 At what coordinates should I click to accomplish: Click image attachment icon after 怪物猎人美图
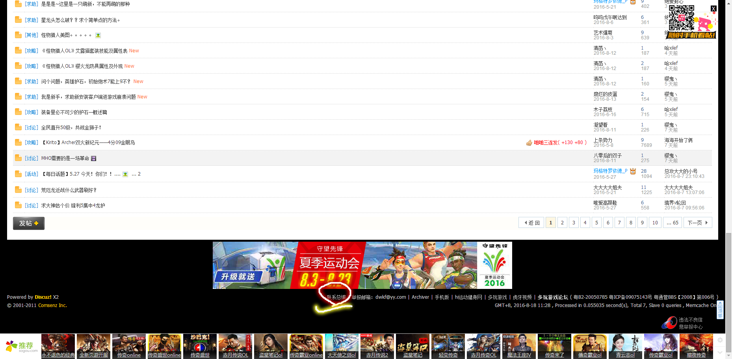pyautogui.click(x=98, y=35)
